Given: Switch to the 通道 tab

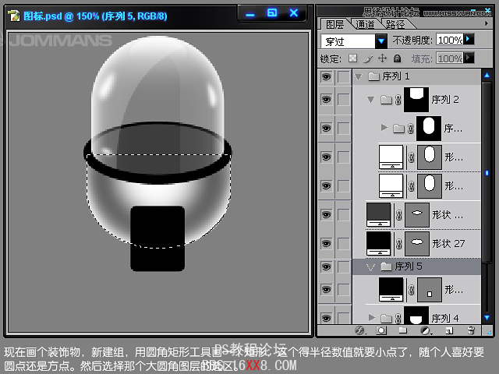Looking at the screenshot, I should click(365, 24).
